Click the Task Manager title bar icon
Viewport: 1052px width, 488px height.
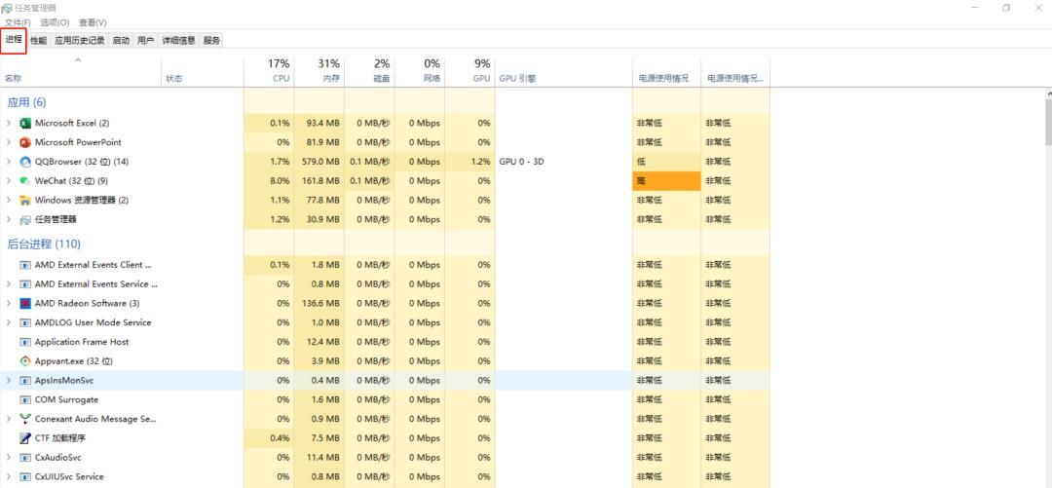pos(7,8)
